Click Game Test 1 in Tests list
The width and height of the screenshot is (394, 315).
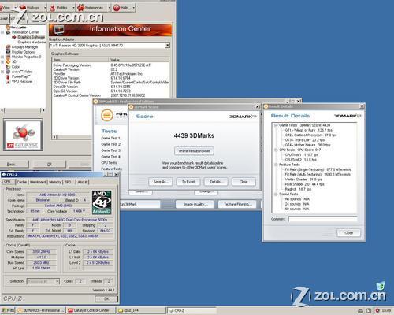[x=110, y=138]
